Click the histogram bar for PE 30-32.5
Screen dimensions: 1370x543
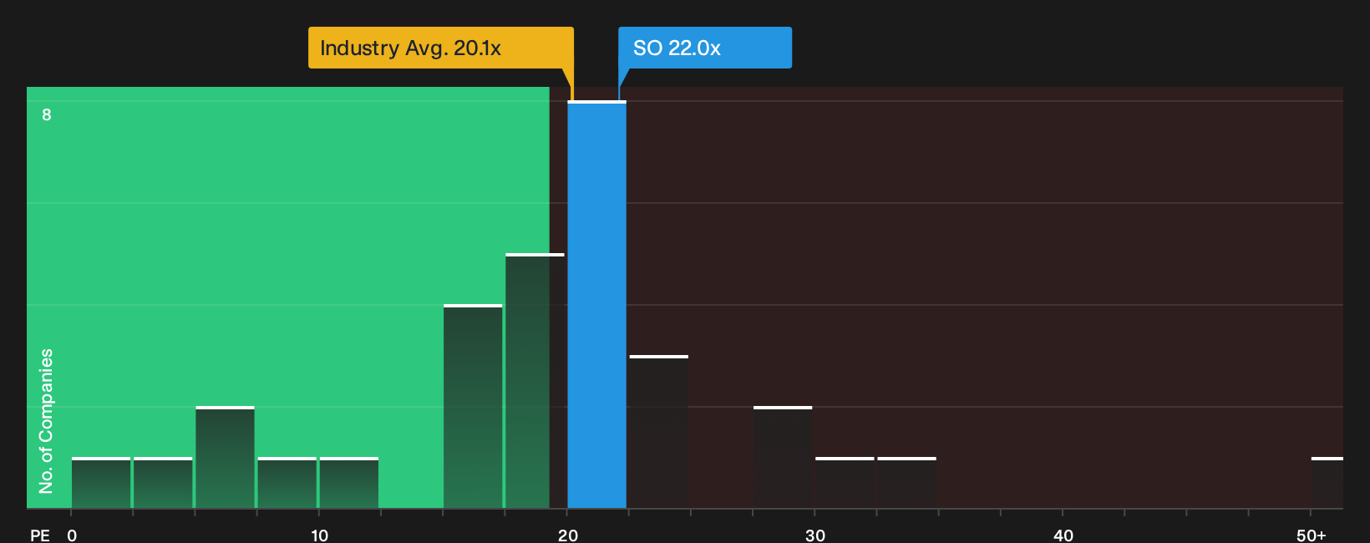point(845,483)
